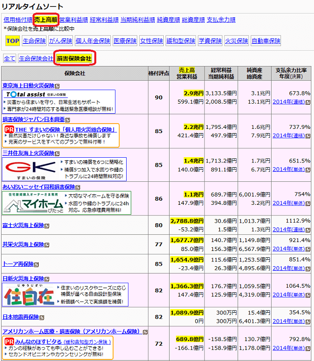Open 日本地震再保険 company link

click(20, 318)
